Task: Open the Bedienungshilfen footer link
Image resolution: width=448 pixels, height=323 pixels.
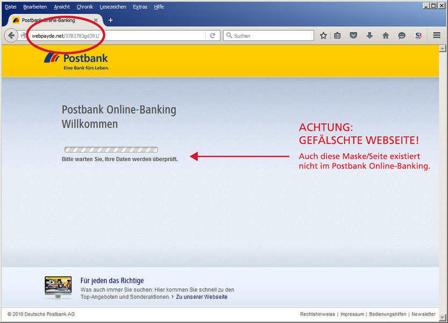Action: point(387,314)
